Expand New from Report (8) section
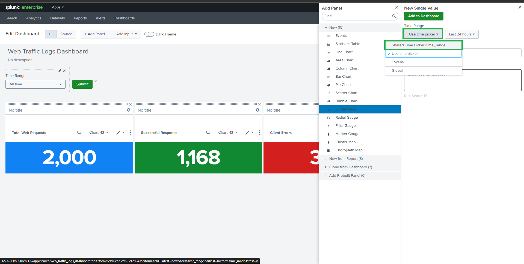This screenshot has width=524, height=264. click(360, 159)
